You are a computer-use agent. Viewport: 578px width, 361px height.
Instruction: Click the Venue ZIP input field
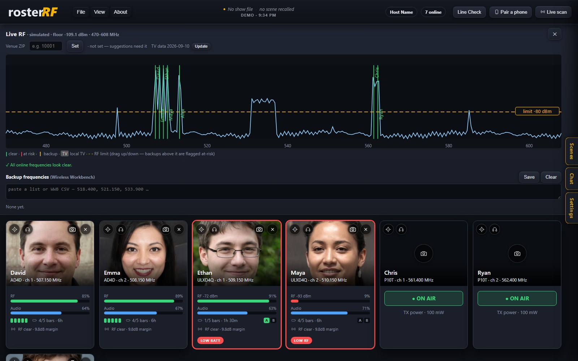pos(46,46)
